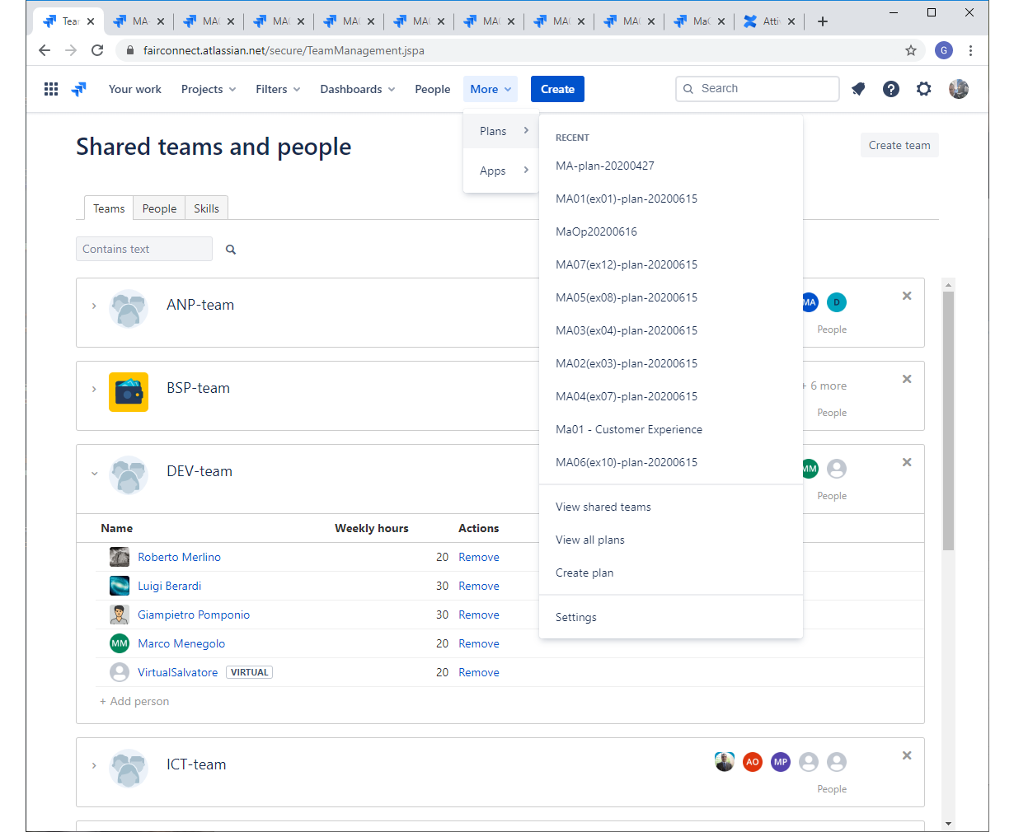This screenshot has height=832, width=1014.
Task: Open Your work in navigation
Action: (135, 89)
